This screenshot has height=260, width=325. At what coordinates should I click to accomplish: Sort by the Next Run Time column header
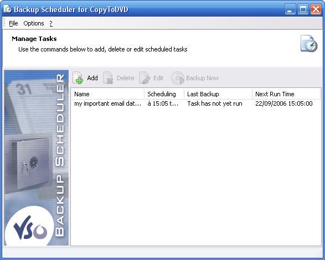[286, 94]
